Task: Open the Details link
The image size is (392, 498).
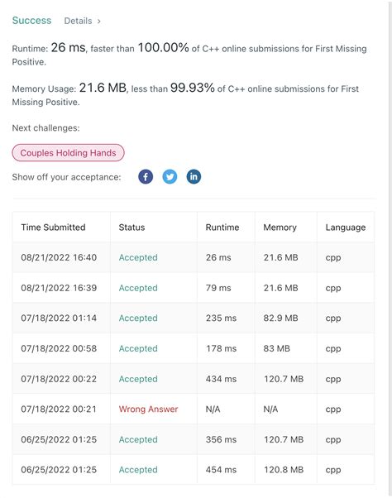Action: pos(78,21)
